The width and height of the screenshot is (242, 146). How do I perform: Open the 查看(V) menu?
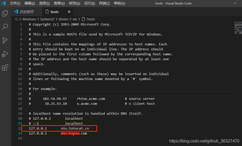[x=59, y=3]
